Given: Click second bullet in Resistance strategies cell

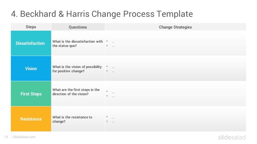Looking at the screenshot, I should click(x=111, y=122).
